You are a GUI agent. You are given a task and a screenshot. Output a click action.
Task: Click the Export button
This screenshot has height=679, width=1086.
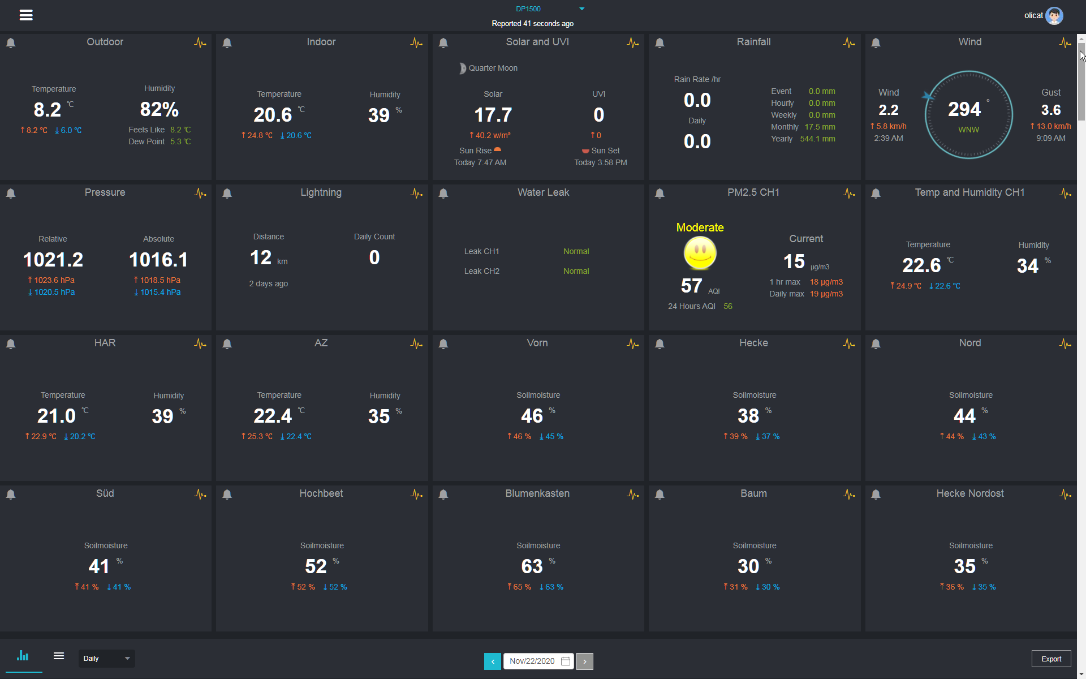pos(1051,659)
